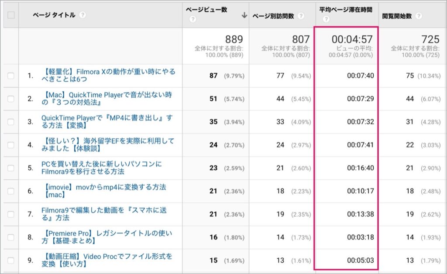Click time value 00:07:40 in row 1

[x=360, y=75]
